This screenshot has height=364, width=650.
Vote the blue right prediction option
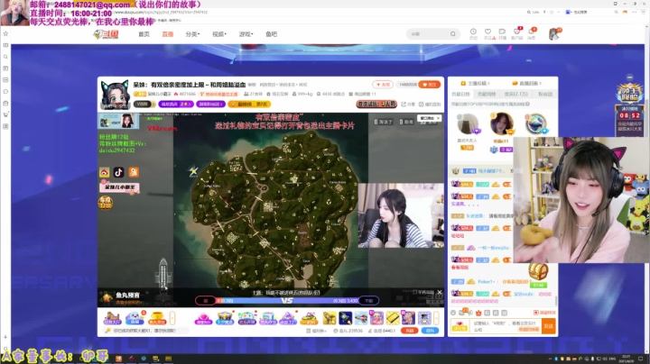pos(369,301)
